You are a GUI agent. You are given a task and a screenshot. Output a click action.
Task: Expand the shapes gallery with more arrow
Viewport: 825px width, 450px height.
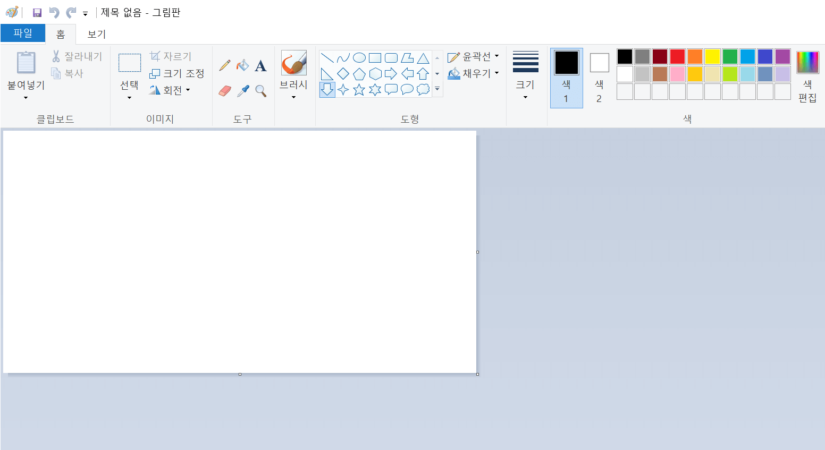pyautogui.click(x=437, y=89)
